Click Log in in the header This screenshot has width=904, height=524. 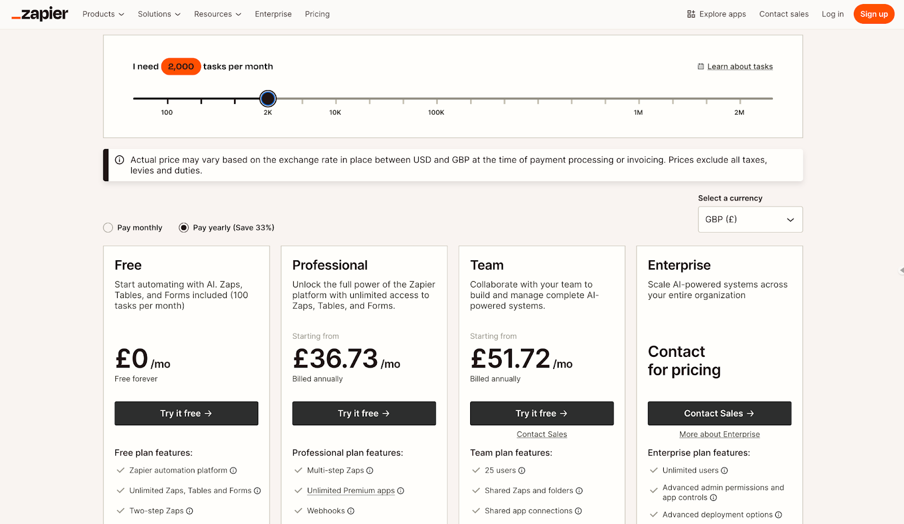pos(832,14)
